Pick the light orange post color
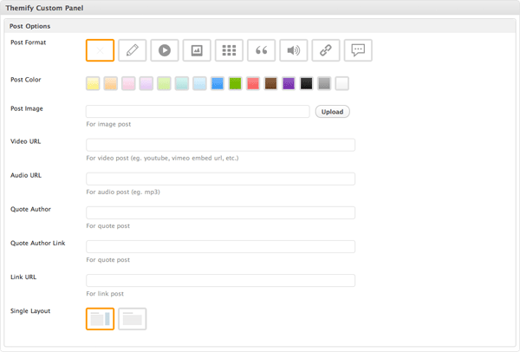 pyautogui.click(x=111, y=83)
